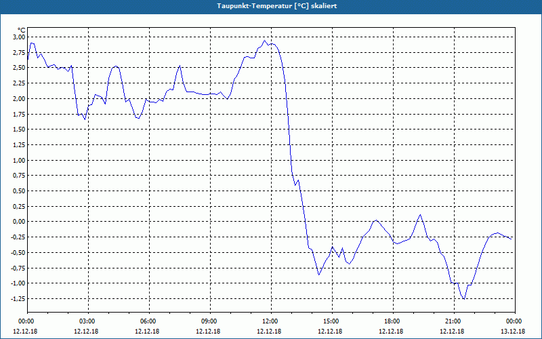Image resolution: width=542 pixels, height=339 pixels.
Task: Select the 1,25 y-axis value
Action: [20, 145]
